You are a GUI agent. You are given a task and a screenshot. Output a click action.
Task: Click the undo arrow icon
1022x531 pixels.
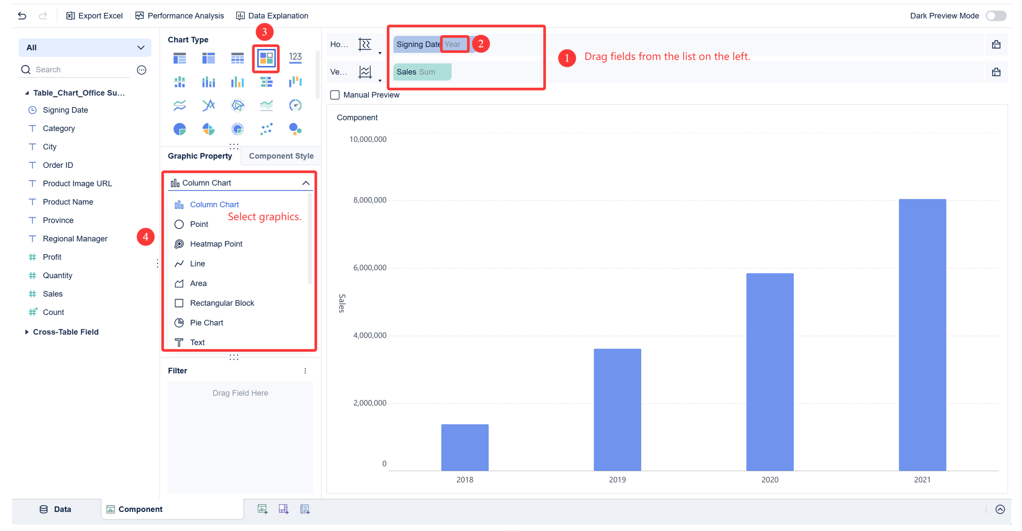click(x=22, y=16)
